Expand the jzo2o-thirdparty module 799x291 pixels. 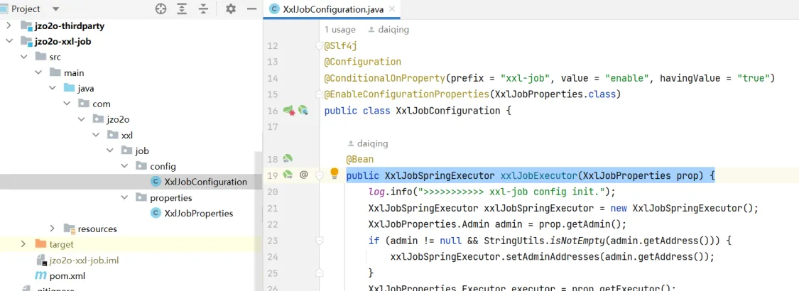(9, 26)
